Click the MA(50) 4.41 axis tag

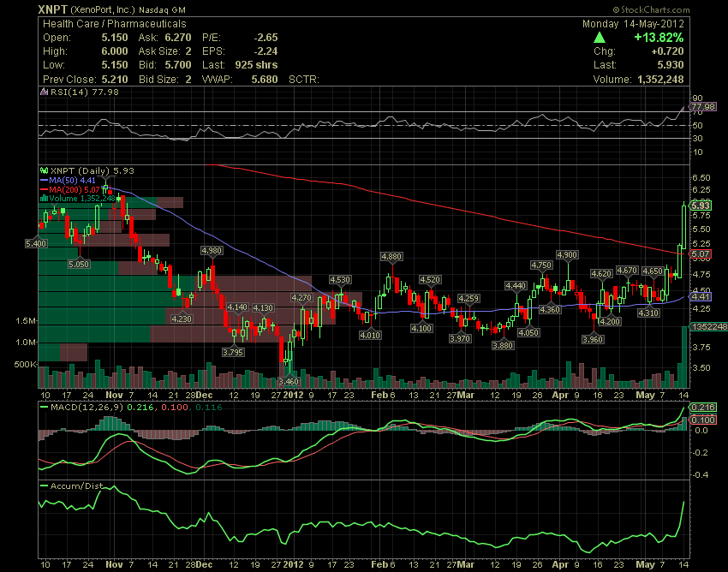[x=700, y=296]
